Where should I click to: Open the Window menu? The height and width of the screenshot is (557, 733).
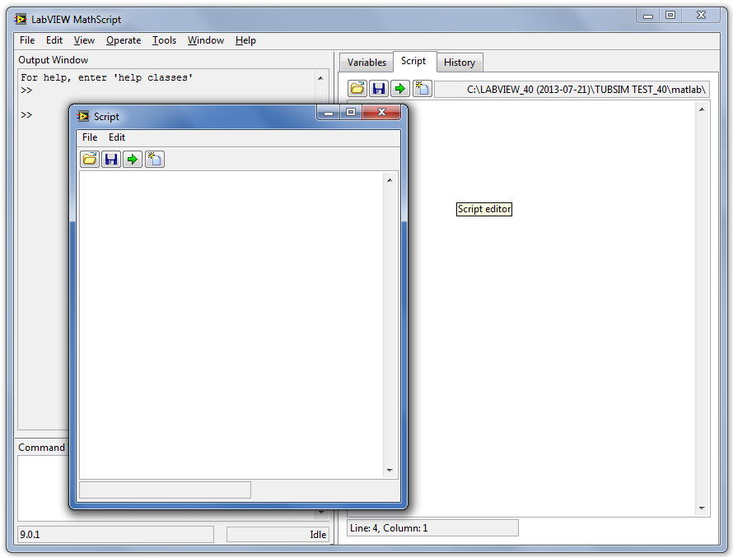[x=206, y=40]
